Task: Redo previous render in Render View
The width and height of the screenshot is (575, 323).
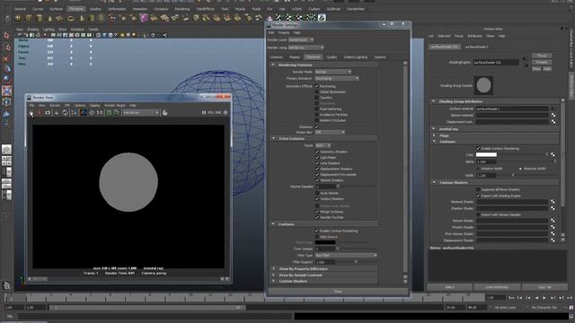Action: pyautogui.click(x=31, y=113)
